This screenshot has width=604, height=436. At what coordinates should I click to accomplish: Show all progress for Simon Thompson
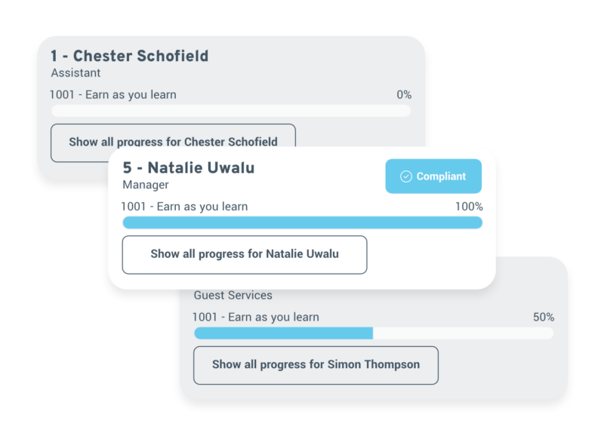pos(316,365)
